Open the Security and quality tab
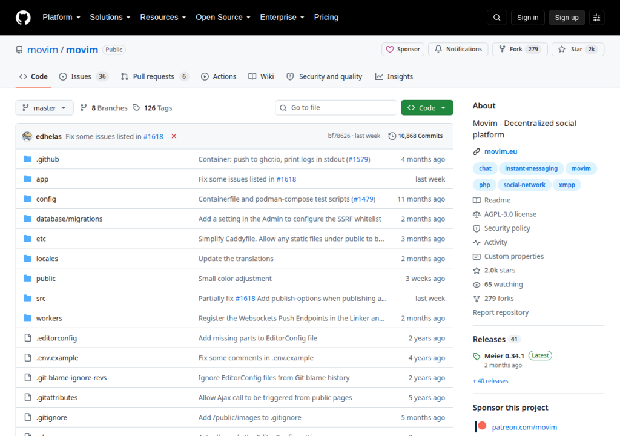The width and height of the screenshot is (620, 436). pos(325,76)
